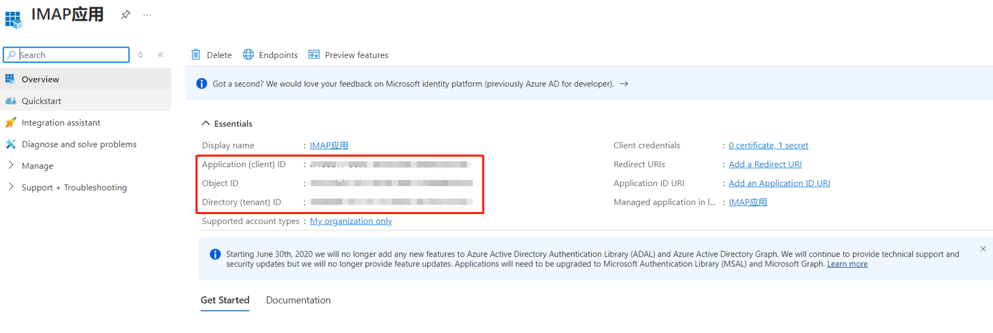Open Quickstart in the sidebar

click(86, 101)
